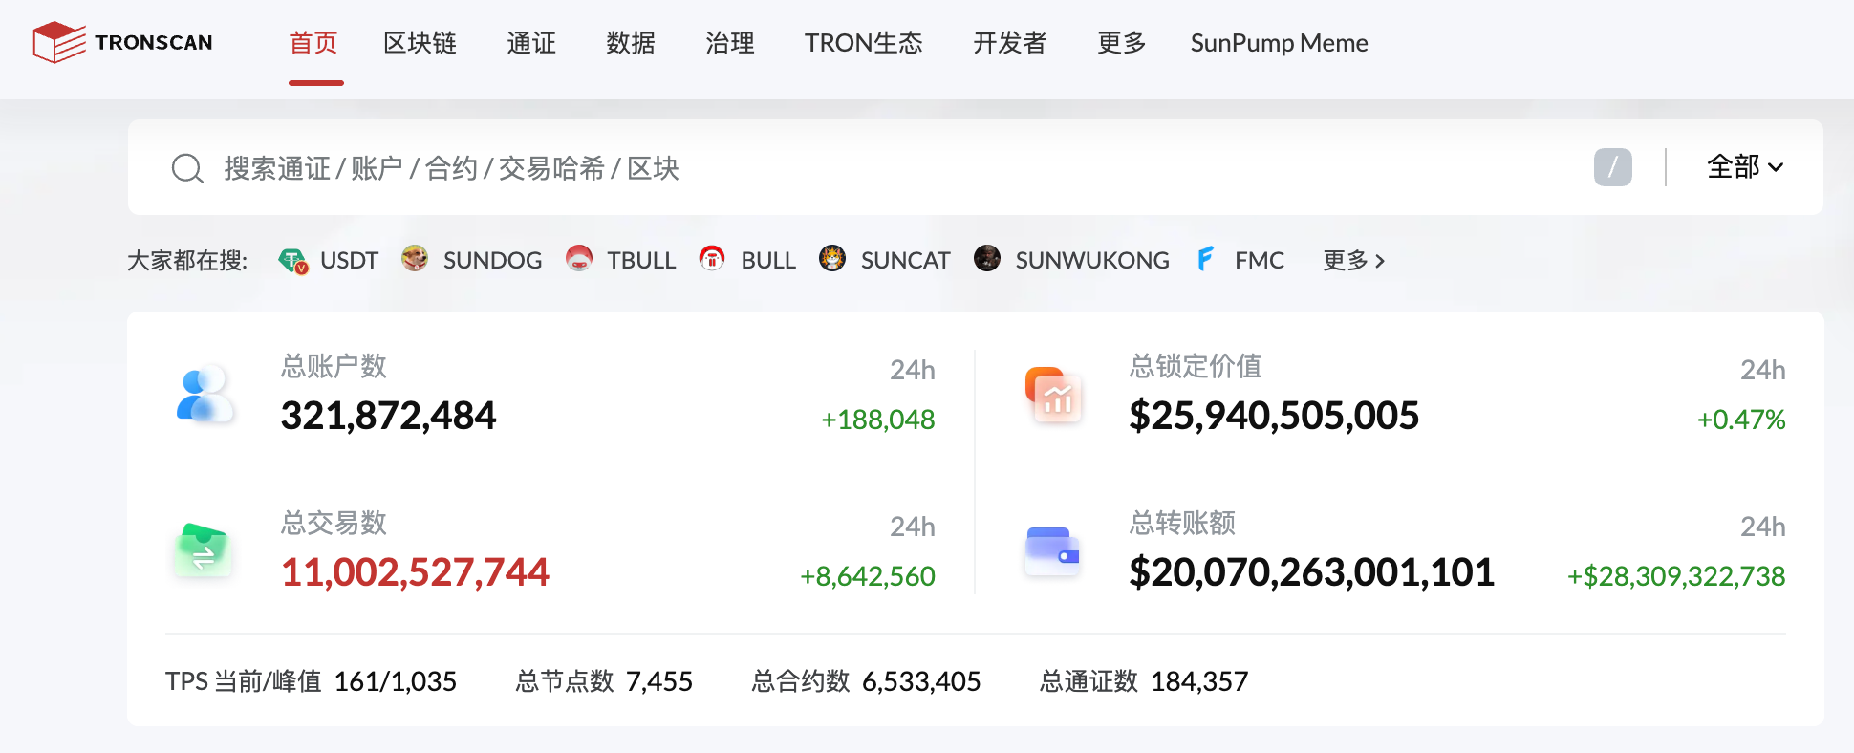Click the 总账户数 label
The width and height of the screenshot is (1854, 753).
point(334,366)
